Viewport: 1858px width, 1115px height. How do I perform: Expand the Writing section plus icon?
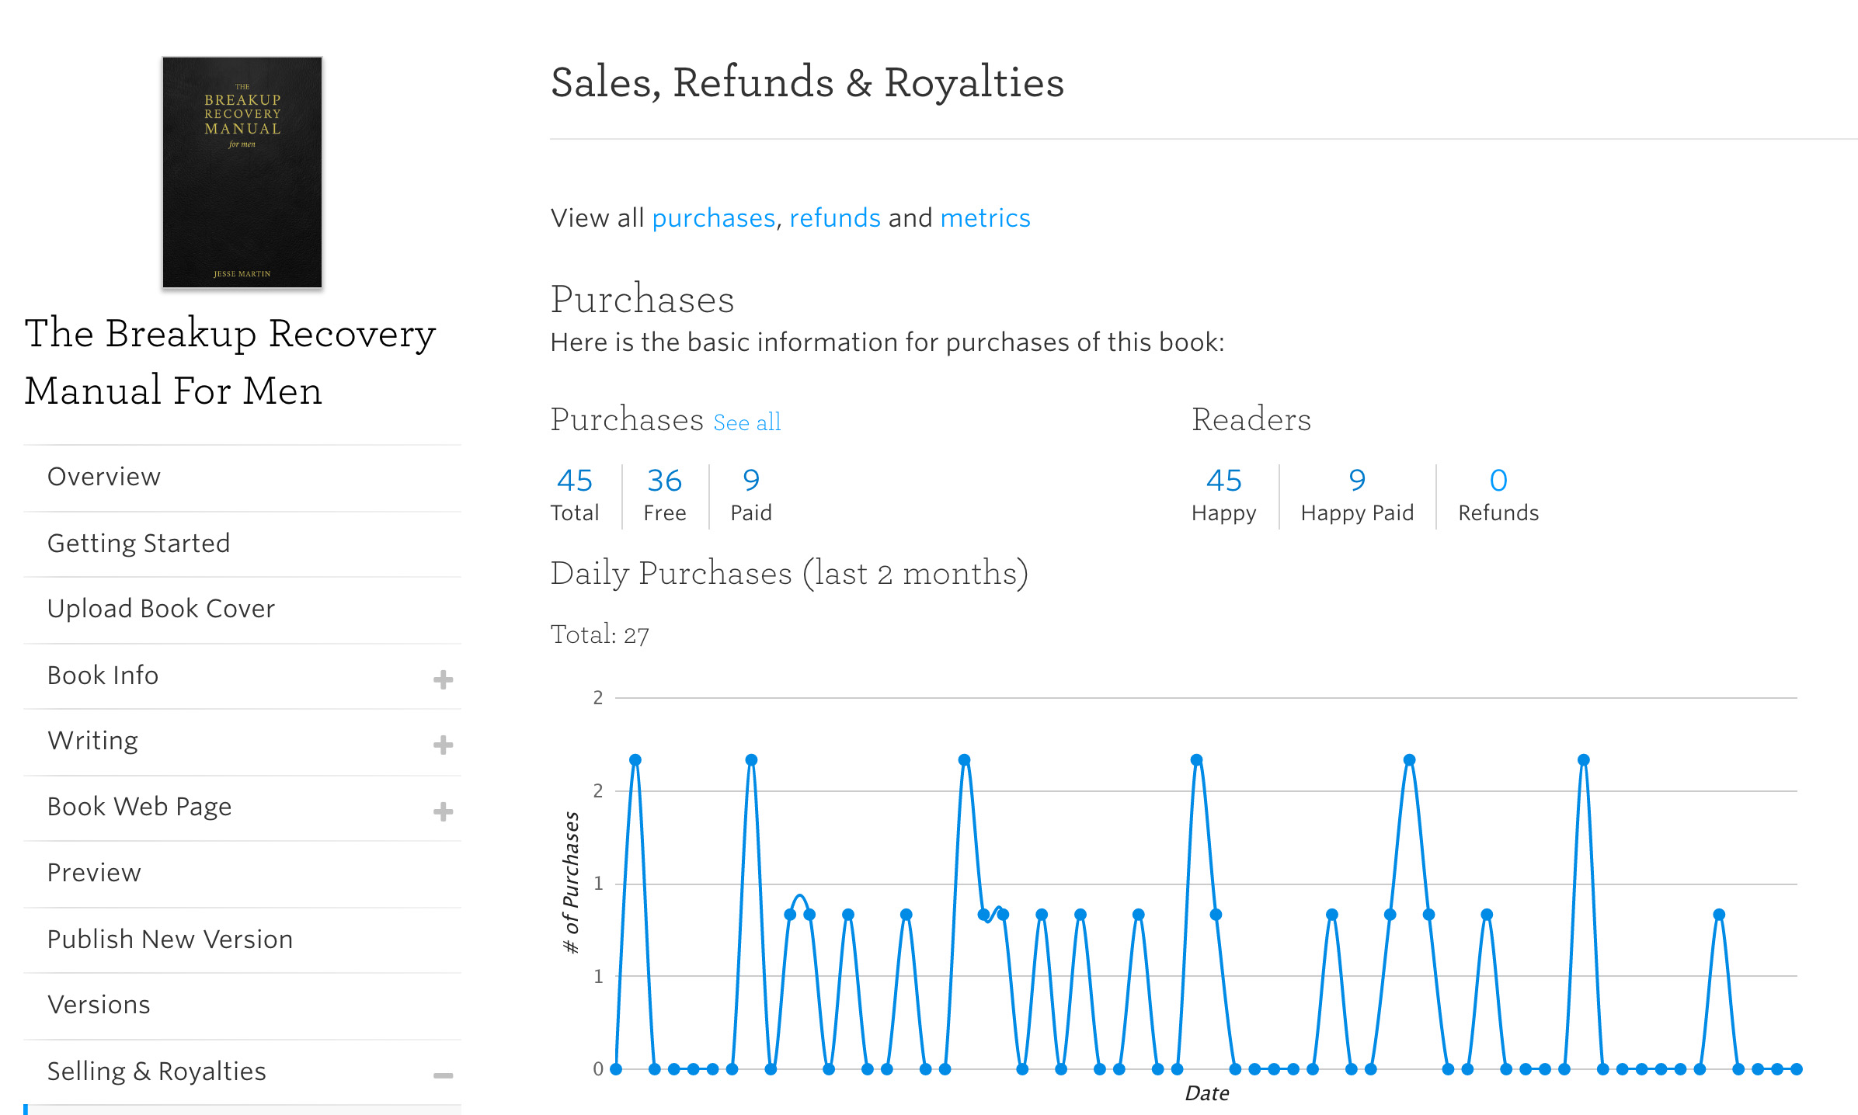(443, 745)
